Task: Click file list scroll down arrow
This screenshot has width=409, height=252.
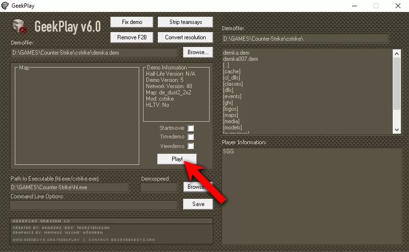Action: (x=397, y=129)
